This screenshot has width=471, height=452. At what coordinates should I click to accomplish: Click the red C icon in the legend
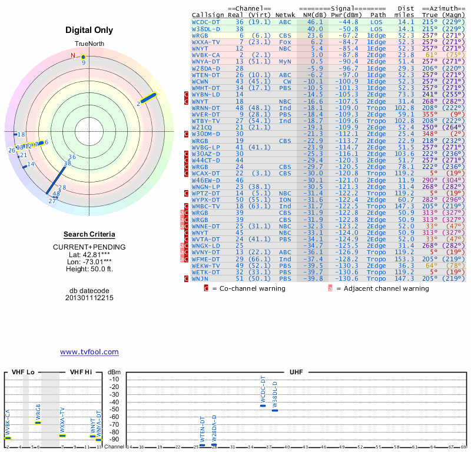point(206,288)
